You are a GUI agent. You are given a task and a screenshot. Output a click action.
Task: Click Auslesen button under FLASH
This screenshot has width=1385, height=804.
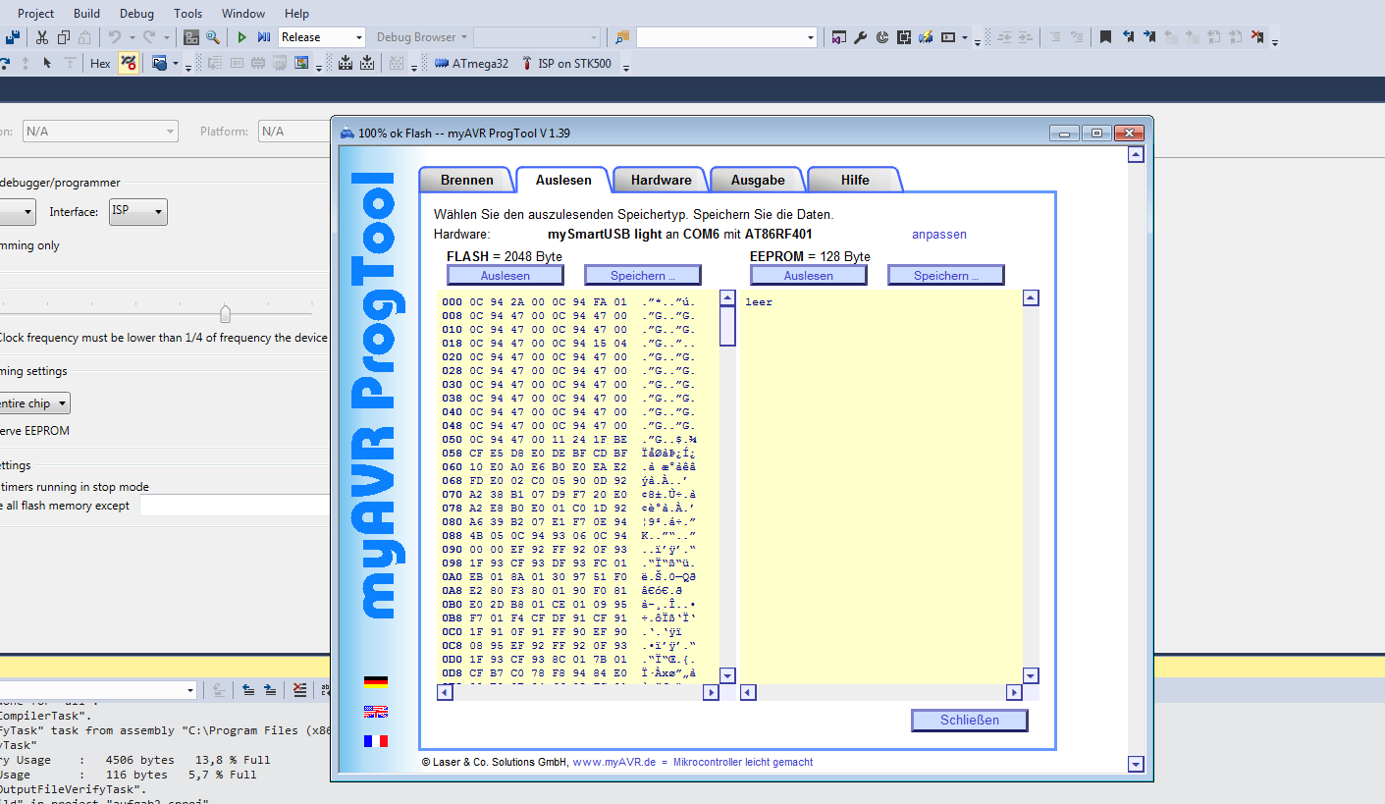pos(506,275)
